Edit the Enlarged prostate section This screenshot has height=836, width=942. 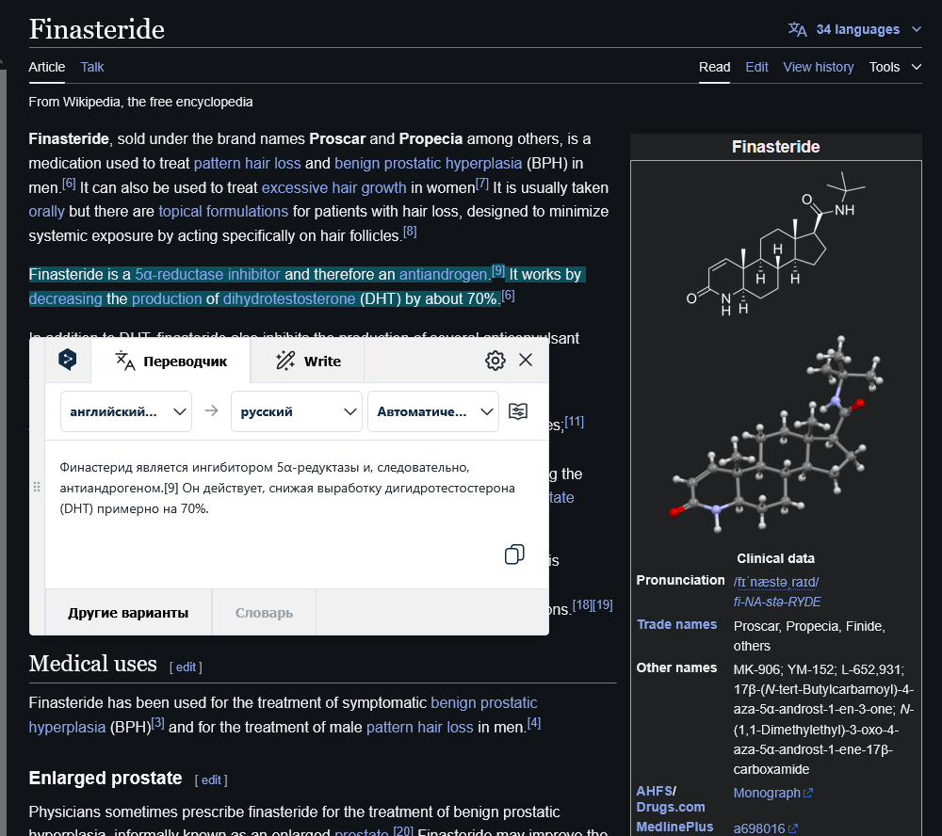pos(211,780)
